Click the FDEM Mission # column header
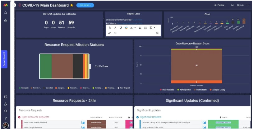This screenshot has width=253, height=131. coord(116,117)
